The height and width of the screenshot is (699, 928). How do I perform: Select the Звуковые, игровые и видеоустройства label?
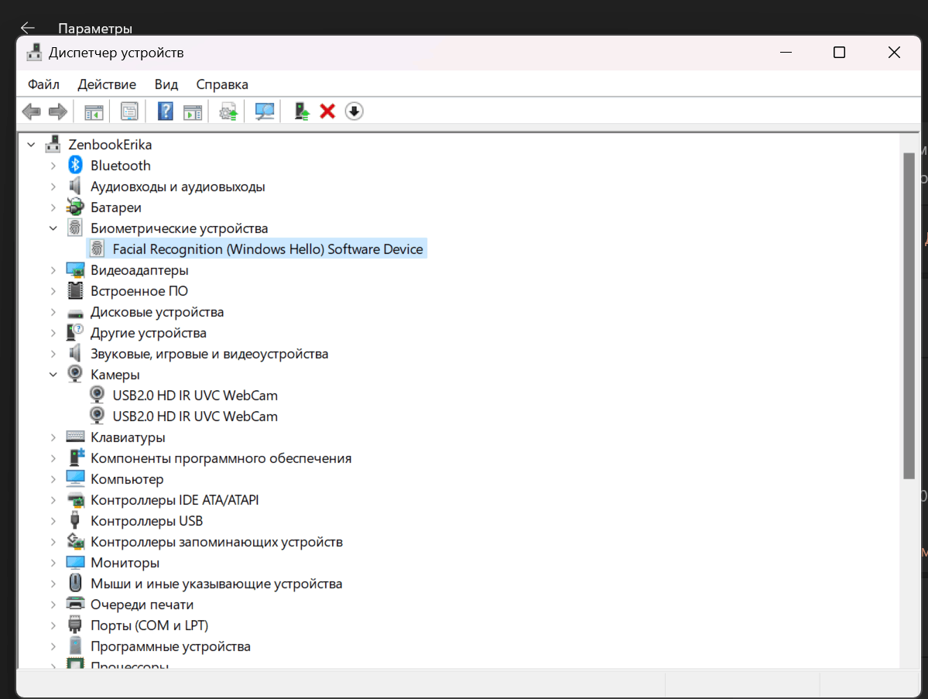tap(209, 353)
